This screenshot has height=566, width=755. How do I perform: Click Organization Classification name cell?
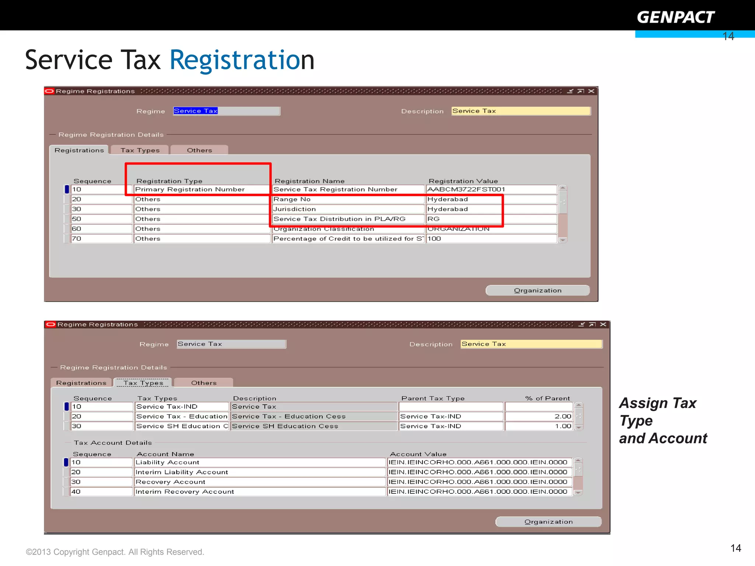[348, 229]
